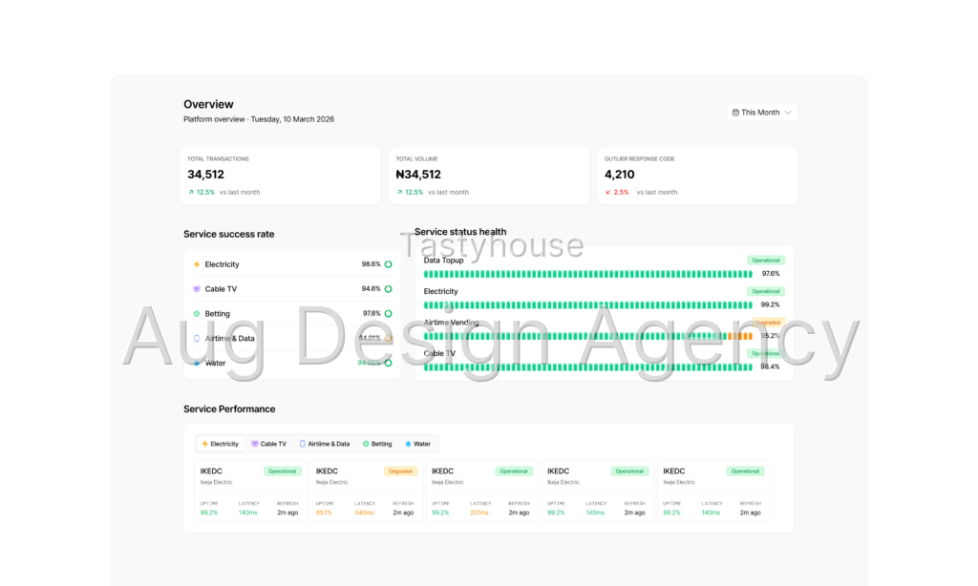The image size is (978, 586).
Task: Click the 340ms latency value
Action: (364, 513)
